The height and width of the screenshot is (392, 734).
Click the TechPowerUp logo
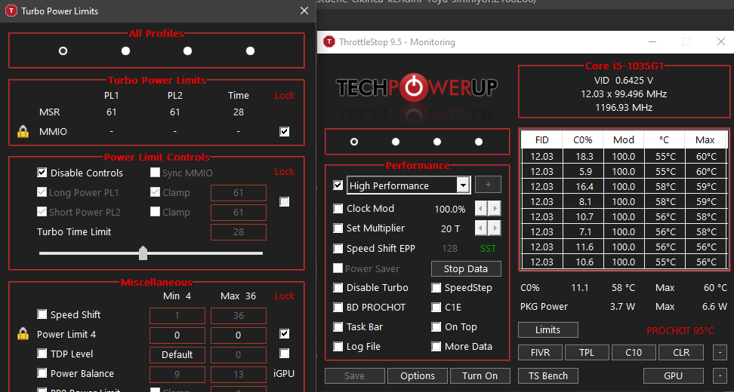(x=417, y=87)
